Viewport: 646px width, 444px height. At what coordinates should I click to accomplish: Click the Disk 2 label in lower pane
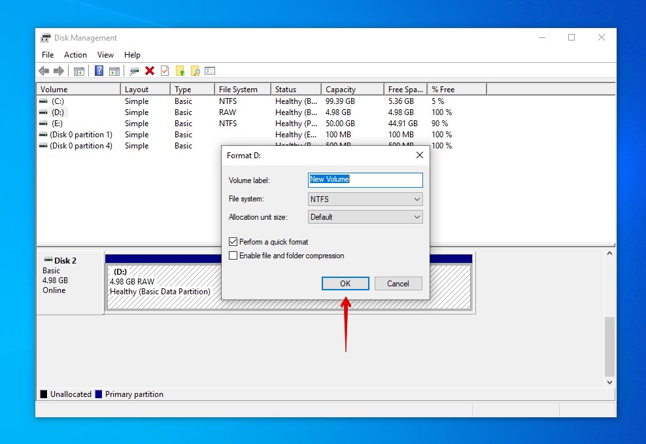pyautogui.click(x=65, y=260)
